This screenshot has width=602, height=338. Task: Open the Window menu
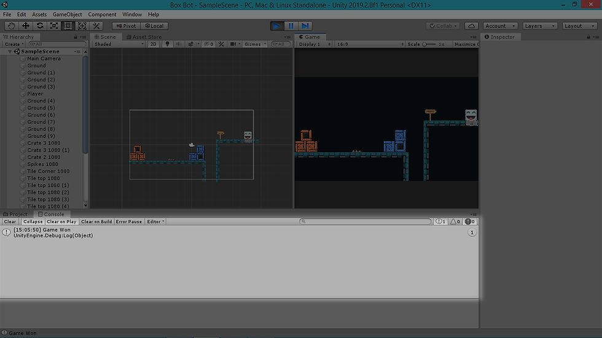132,14
